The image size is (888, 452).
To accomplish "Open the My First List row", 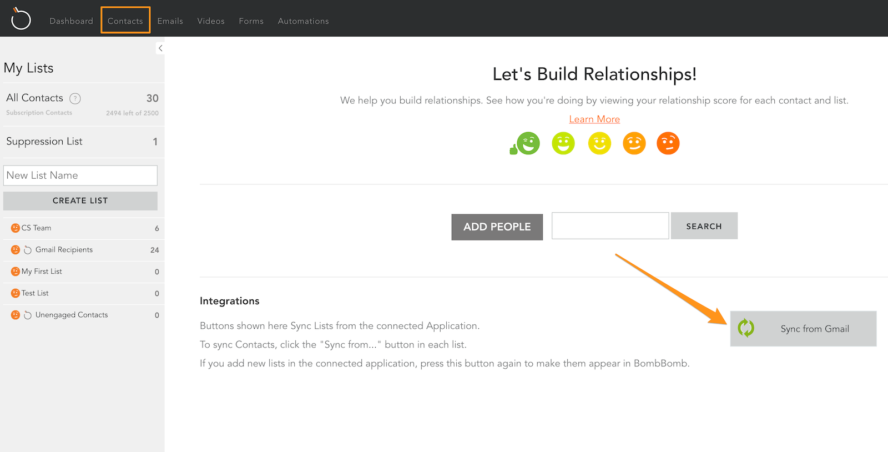I will [x=83, y=272].
